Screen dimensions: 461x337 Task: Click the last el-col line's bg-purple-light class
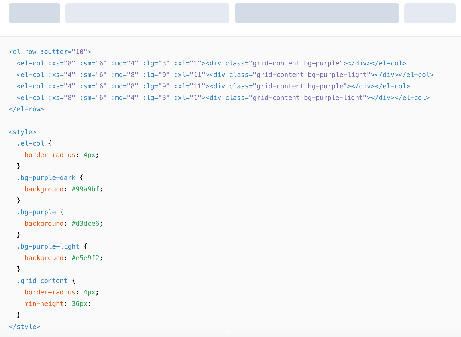[333, 98]
